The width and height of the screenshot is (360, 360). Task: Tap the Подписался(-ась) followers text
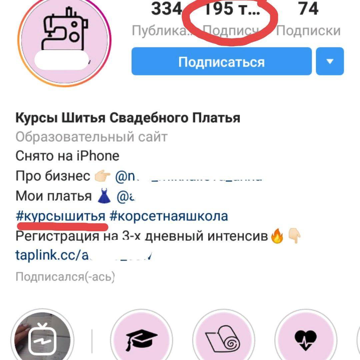click(65, 277)
